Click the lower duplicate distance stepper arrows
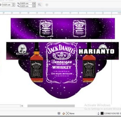This screenshot has height=121, width=121. point(34,6)
